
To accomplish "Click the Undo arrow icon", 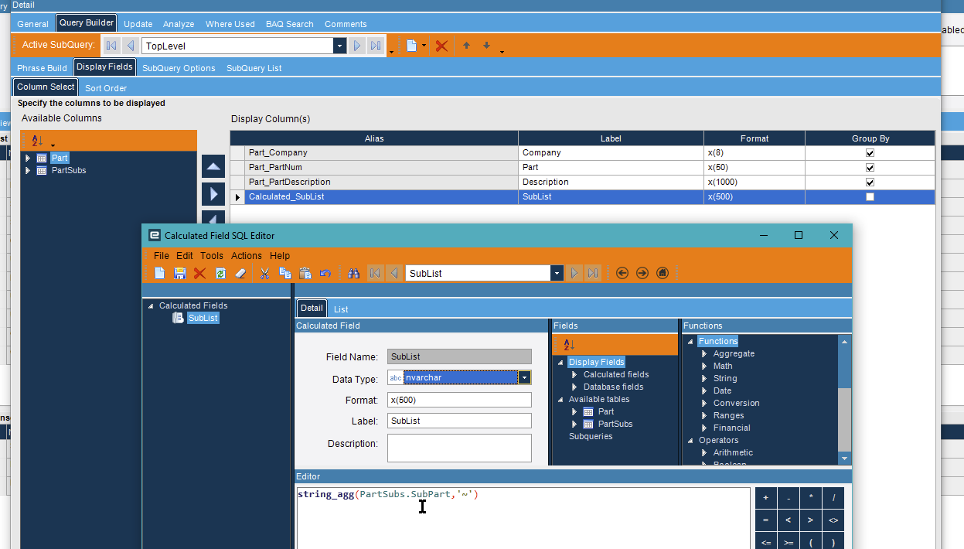I will (x=325, y=273).
